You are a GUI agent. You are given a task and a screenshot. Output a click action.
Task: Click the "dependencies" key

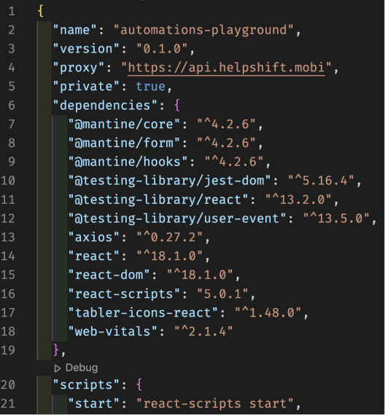105,106
